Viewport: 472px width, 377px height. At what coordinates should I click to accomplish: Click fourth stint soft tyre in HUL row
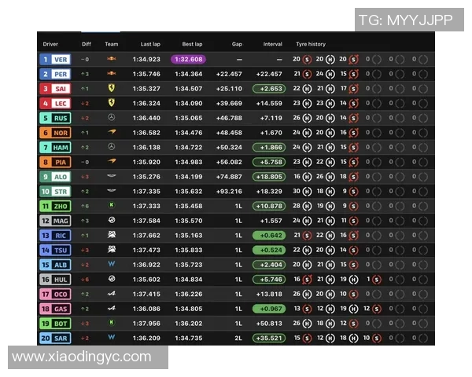pos(377,280)
